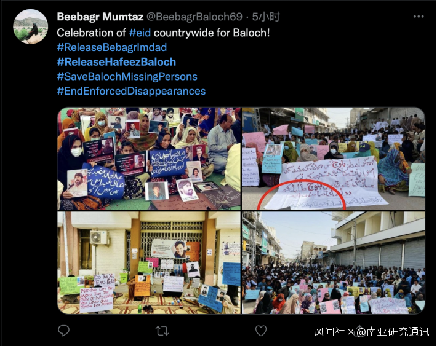Click the tweet timestamp 5小时
The image size is (437, 346).
coord(266,17)
